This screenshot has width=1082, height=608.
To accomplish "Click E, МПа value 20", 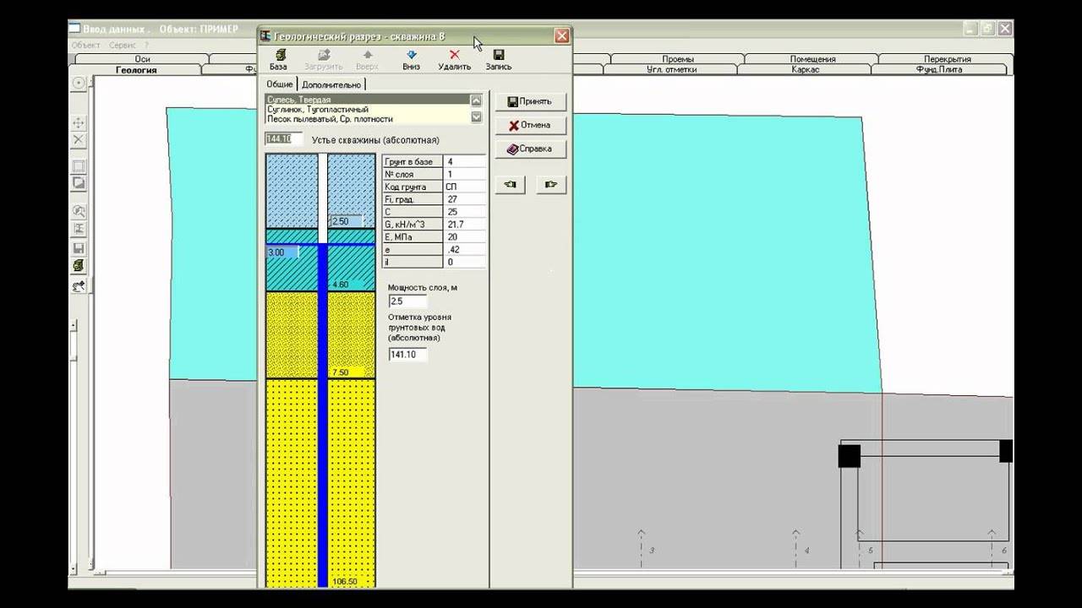I will 464,237.
